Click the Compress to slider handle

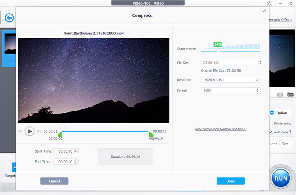[218, 51]
